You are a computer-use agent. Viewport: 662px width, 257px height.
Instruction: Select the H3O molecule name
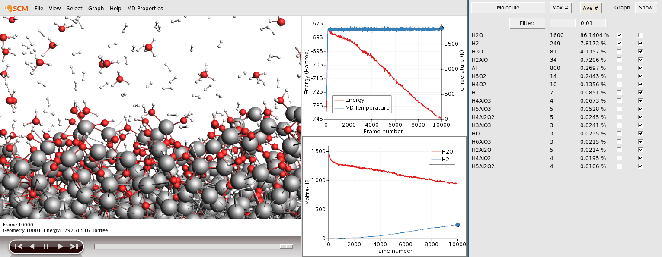(478, 52)
